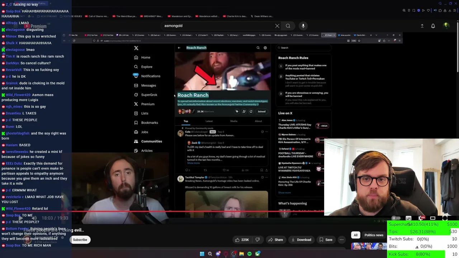The height and width of the screenshot is (258, 459).
Task: Switch to Latest tab in Roach Ranch
Action: (209, 121)
